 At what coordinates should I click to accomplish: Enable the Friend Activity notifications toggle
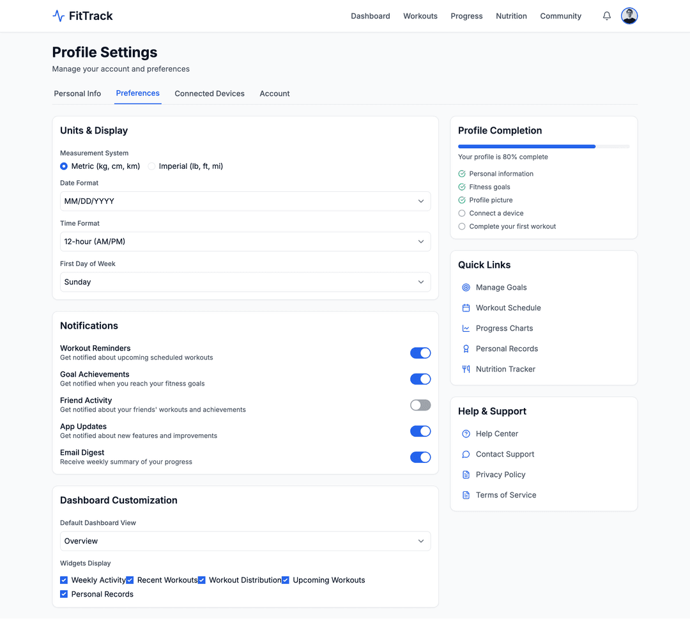click(x=420, y=405)
